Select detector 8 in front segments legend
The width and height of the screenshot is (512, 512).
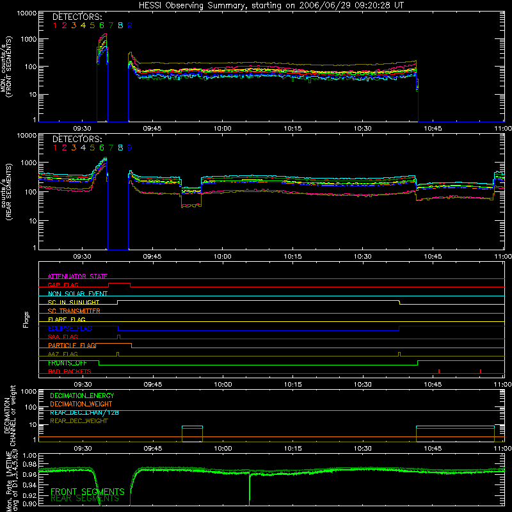pos(120,26)
